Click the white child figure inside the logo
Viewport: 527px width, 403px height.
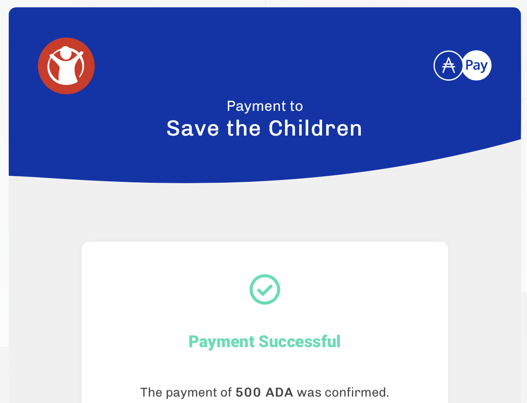[x=66, y=64]
